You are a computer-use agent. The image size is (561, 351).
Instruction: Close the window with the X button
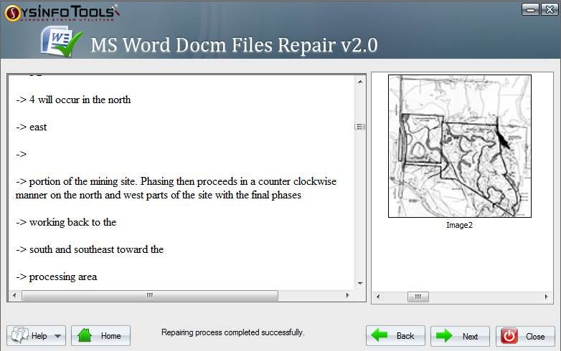[x=550, y=9]
